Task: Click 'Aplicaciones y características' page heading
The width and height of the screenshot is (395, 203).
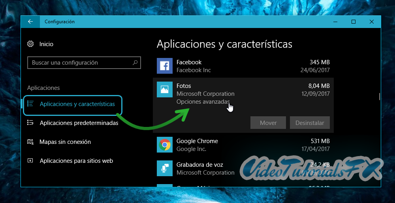Action: tap(224, 44)
